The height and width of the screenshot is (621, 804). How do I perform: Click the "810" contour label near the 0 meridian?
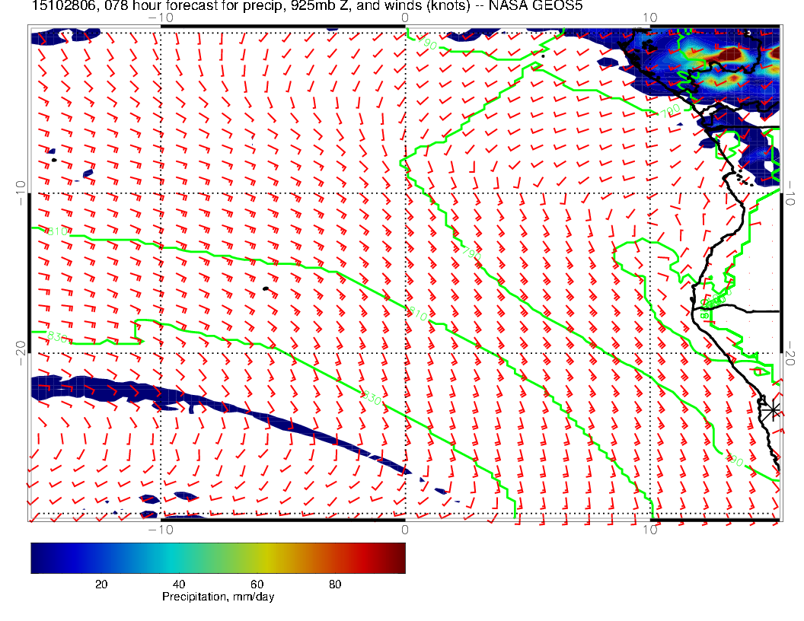pos(418,314)
